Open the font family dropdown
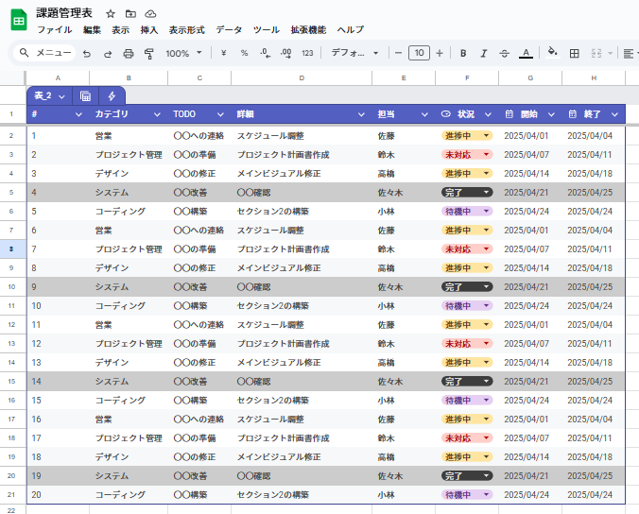Screen dimensions: 639x514 (354, 53)
